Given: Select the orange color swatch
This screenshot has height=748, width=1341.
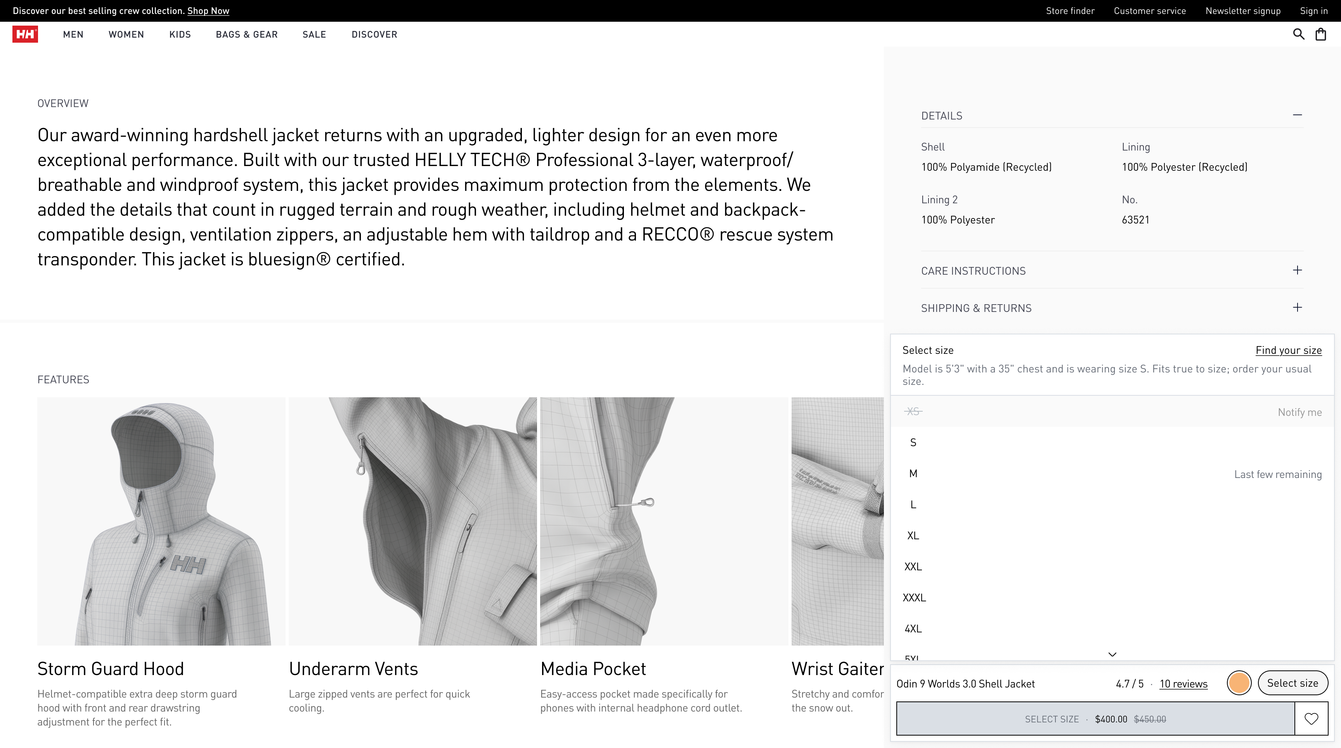Looking at the screenshot, I should 1239,683.
